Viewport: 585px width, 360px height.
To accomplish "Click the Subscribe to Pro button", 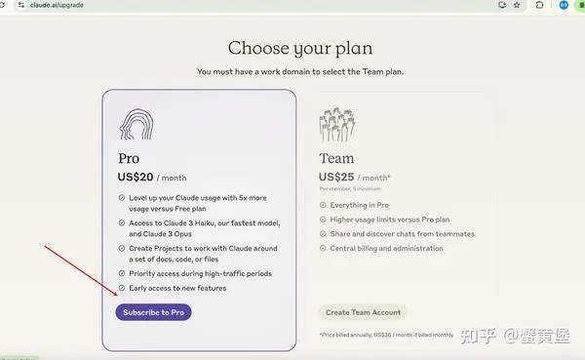I will pos(153,312).
